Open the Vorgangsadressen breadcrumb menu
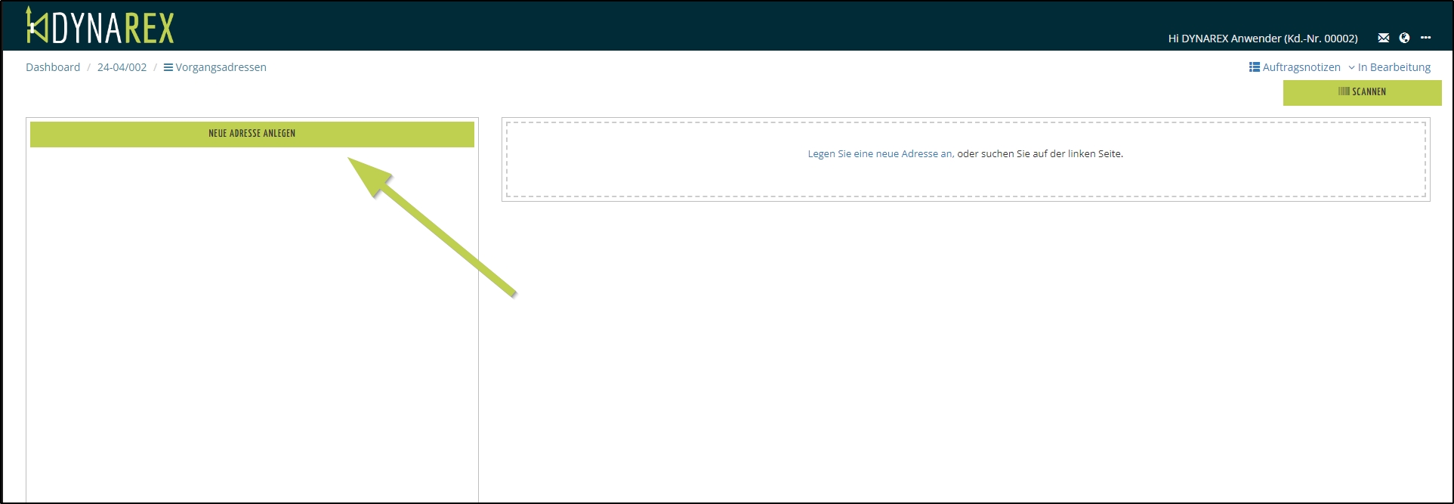 221,67
